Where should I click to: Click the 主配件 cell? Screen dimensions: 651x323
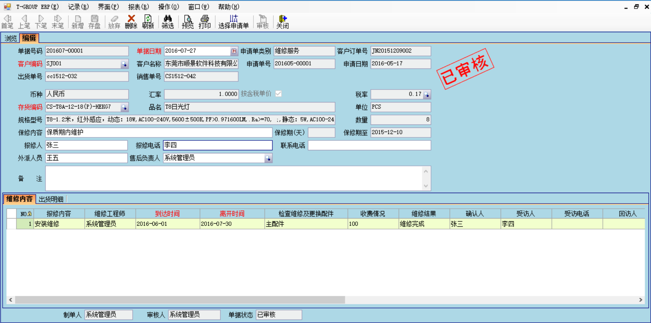[306, 224]
